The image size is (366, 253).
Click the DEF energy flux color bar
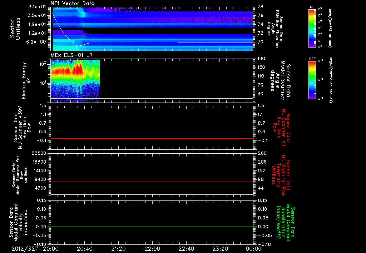312,80
